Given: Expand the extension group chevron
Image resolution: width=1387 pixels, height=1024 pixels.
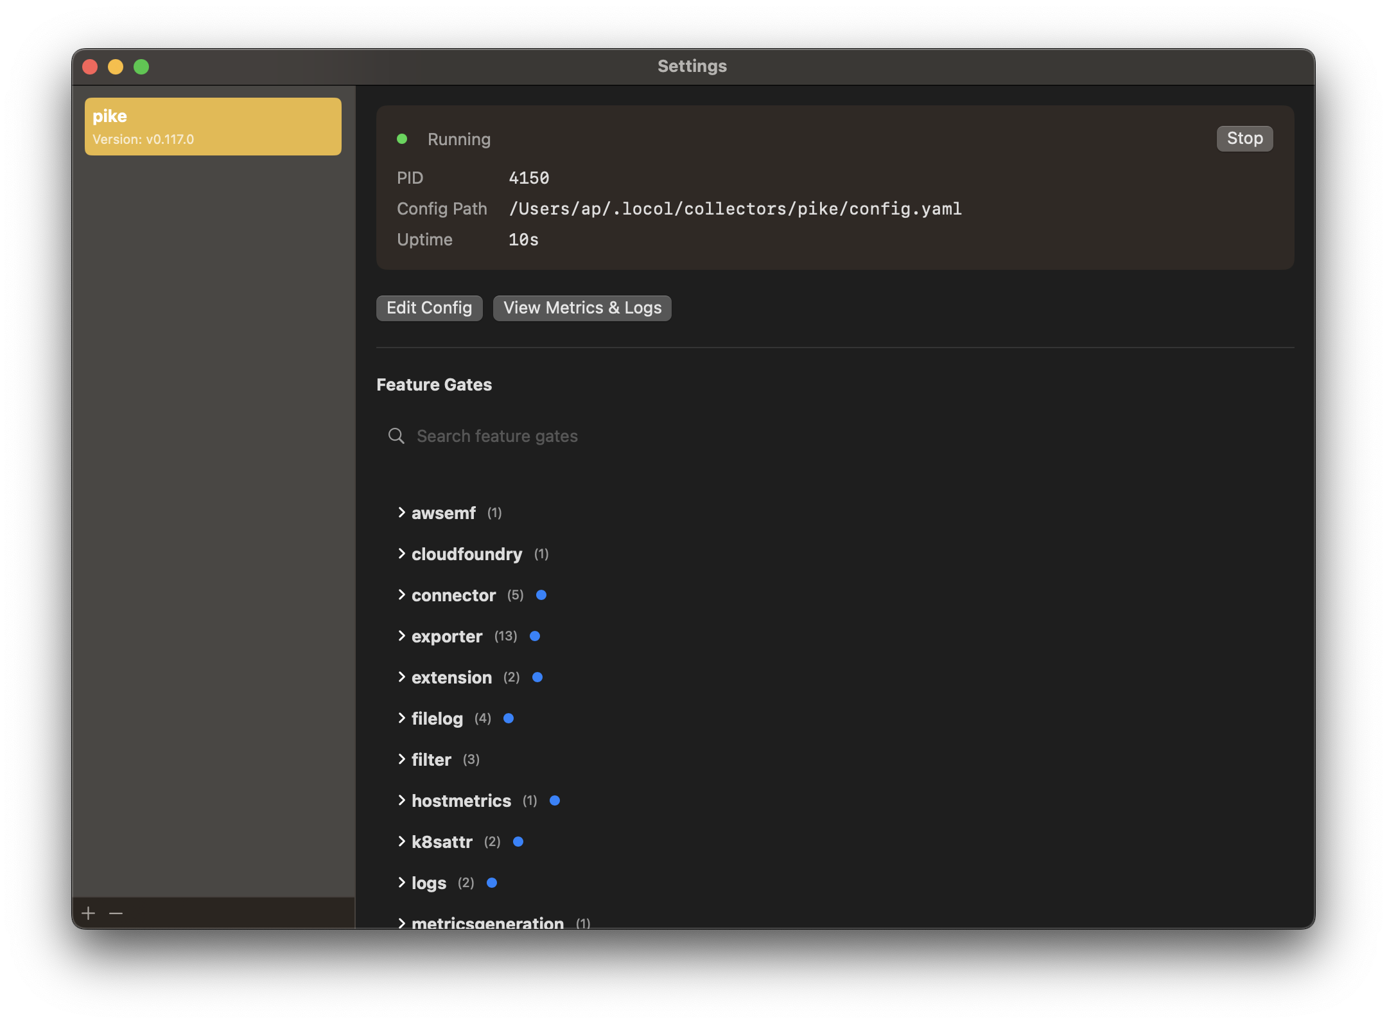Looking at the screenshot, I should pos(401,677).
